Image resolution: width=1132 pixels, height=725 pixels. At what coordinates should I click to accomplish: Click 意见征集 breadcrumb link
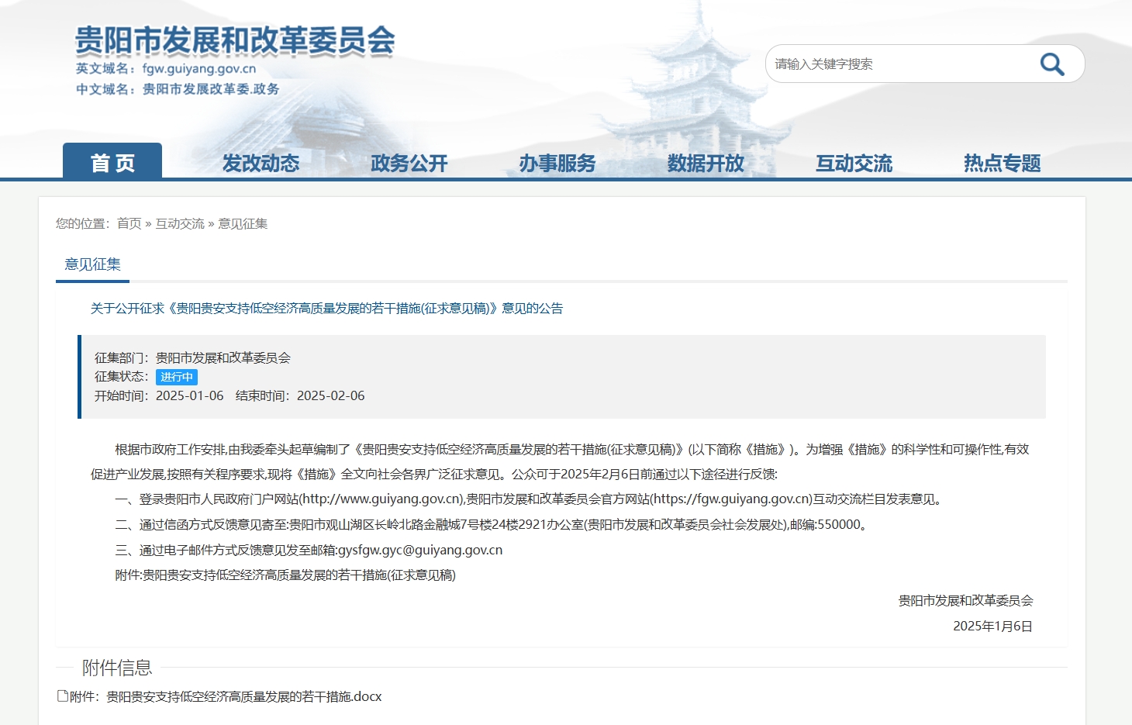tap(243, 223)
